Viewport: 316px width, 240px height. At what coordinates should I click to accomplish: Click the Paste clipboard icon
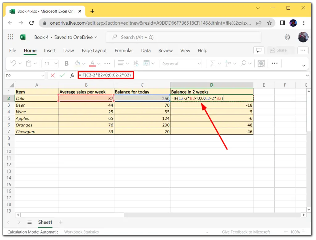coord(29,63)
